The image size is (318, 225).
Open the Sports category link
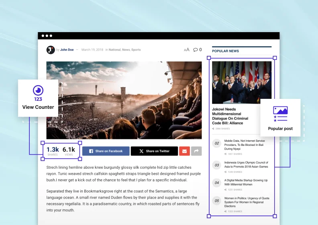(136, 50)
